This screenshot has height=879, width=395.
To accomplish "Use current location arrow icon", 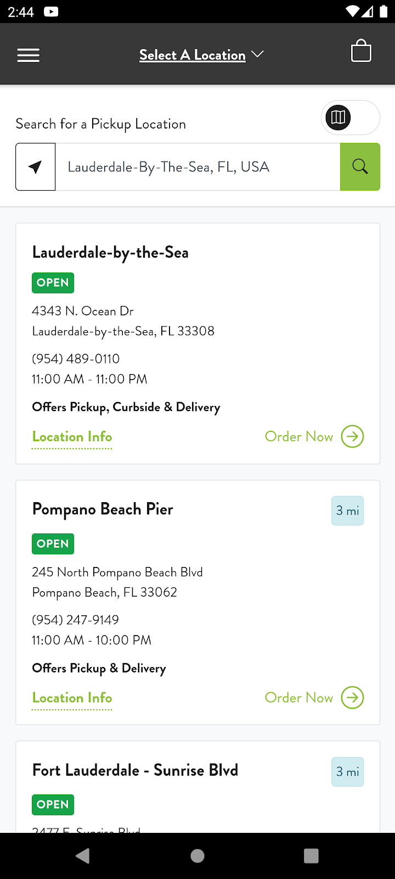I will pos(36,167).
